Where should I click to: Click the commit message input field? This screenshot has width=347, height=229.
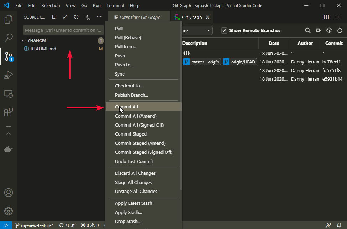[63, 30]
